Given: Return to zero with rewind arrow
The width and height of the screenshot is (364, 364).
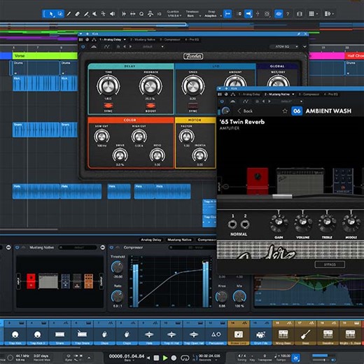Looking at the screenshot, I should tap(148, 358).
